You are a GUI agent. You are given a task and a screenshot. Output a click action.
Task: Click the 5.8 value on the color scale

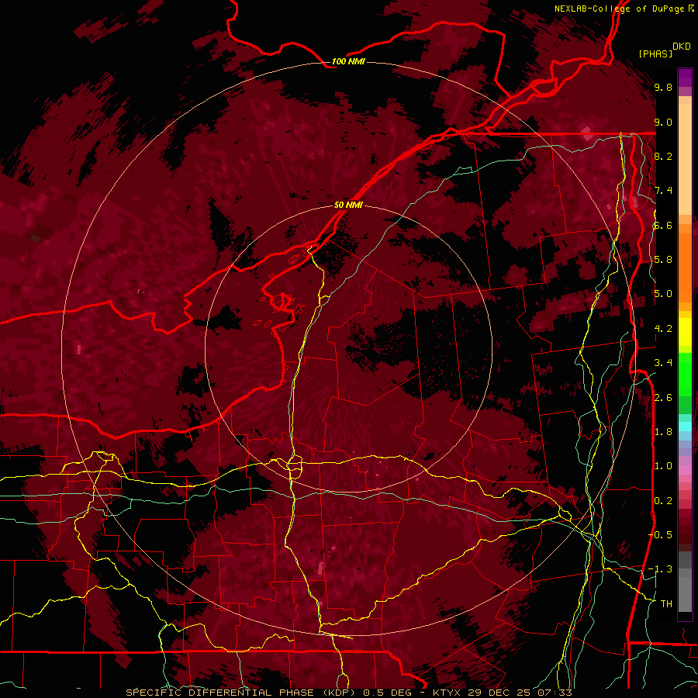(663, 260)
